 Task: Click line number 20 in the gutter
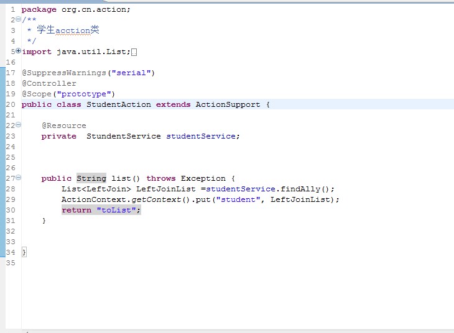coord(11,104)
